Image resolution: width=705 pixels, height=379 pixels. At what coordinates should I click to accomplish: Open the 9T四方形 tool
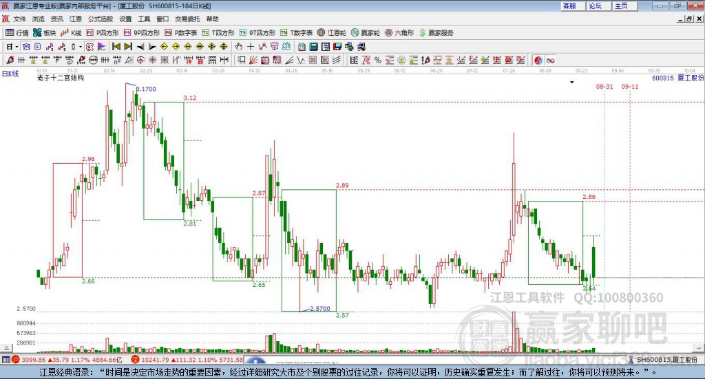point(257,33)
